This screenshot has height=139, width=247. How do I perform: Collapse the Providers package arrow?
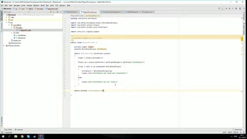tap(12, 27)
